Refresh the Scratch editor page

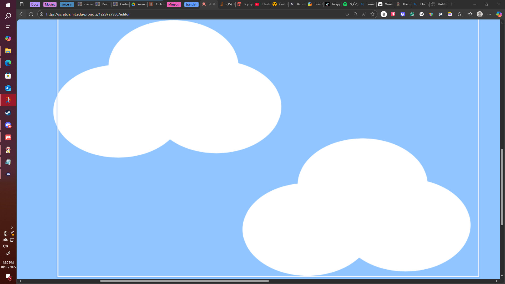(31, 14)
